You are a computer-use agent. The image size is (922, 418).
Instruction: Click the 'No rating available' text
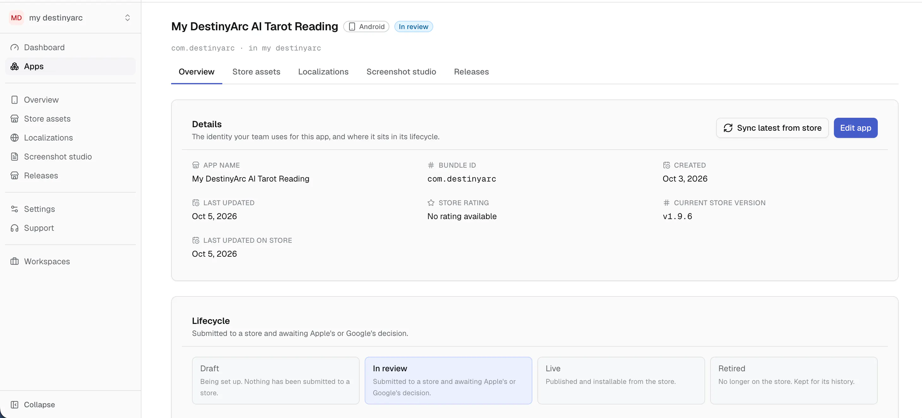[x=462, y=216]
